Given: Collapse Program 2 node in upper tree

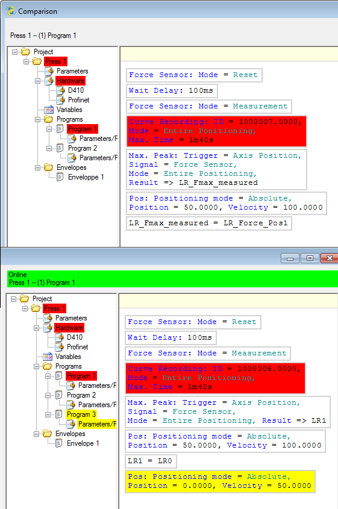Looking at the screenshot, I should (x=49, y=148).
